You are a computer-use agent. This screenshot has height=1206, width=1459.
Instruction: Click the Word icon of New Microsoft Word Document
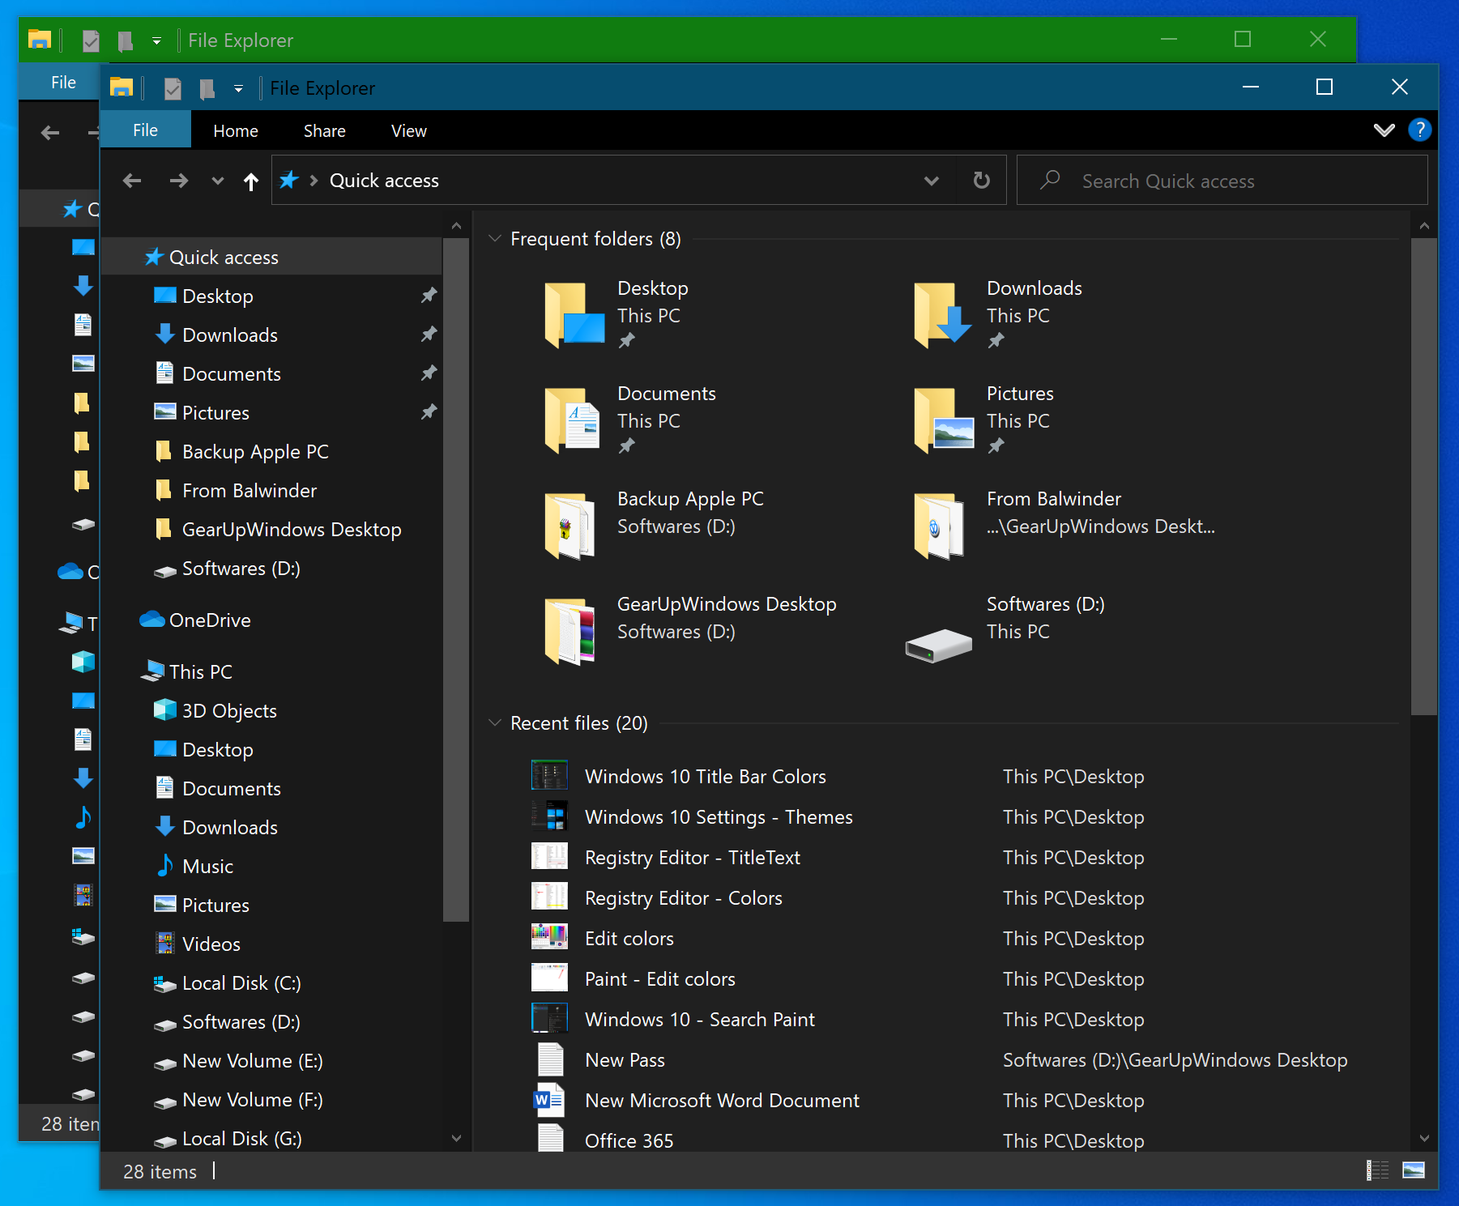pos(549,1100)
